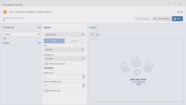
Task: Click the Test templates button
Action: coord(162,19)
